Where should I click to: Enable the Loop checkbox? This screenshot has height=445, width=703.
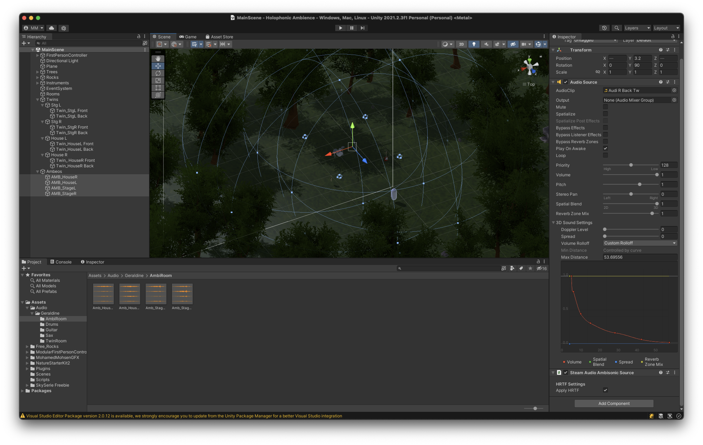pos(605,155)
